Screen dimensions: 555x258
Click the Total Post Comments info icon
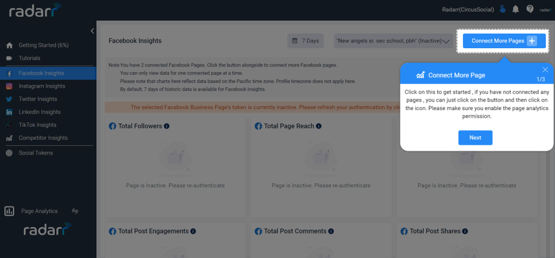(x=331, y=231)
